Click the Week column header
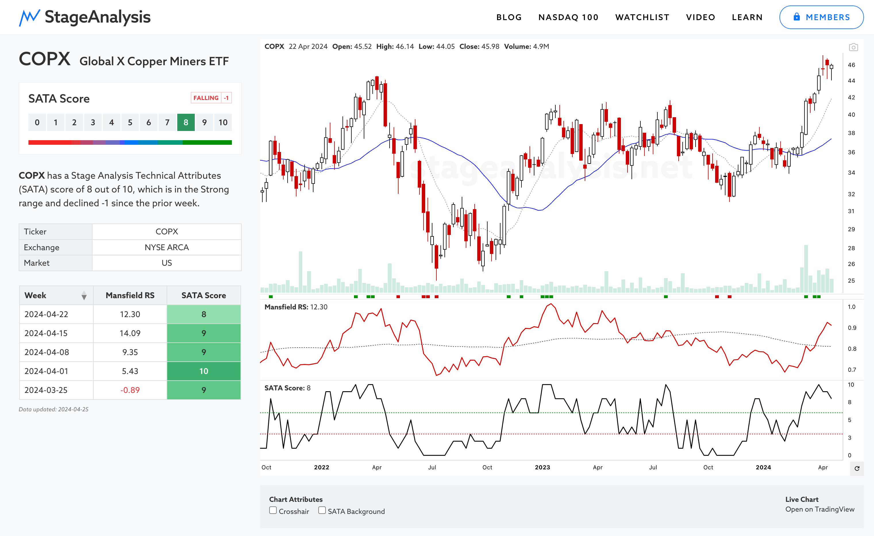The image size is (874, 536). [x=56, y=296]
